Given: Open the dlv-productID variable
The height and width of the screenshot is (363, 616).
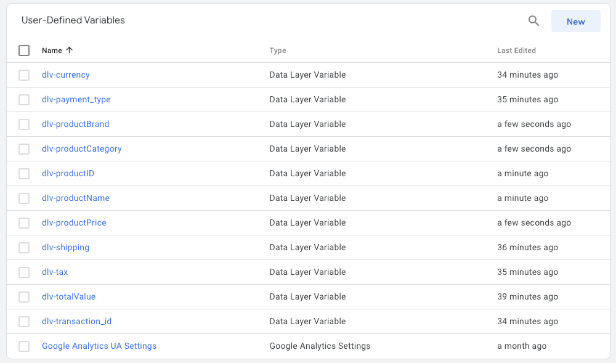Looking at the screenshot, I should pos(68,173).
